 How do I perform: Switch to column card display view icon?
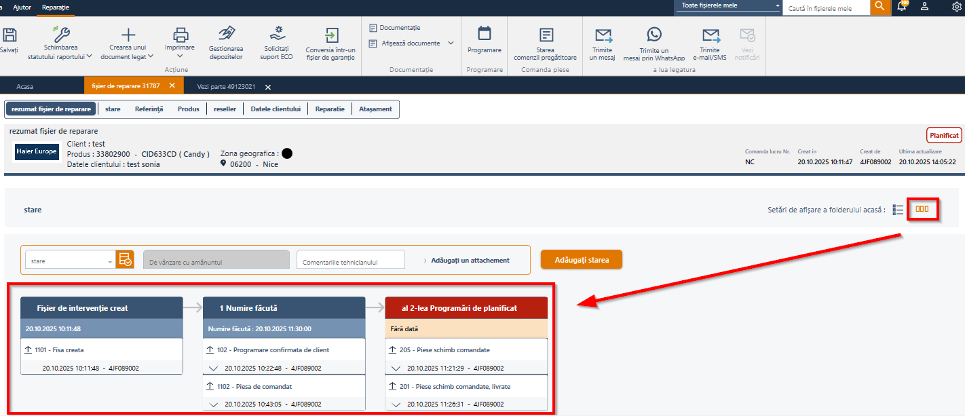[922, 209]
